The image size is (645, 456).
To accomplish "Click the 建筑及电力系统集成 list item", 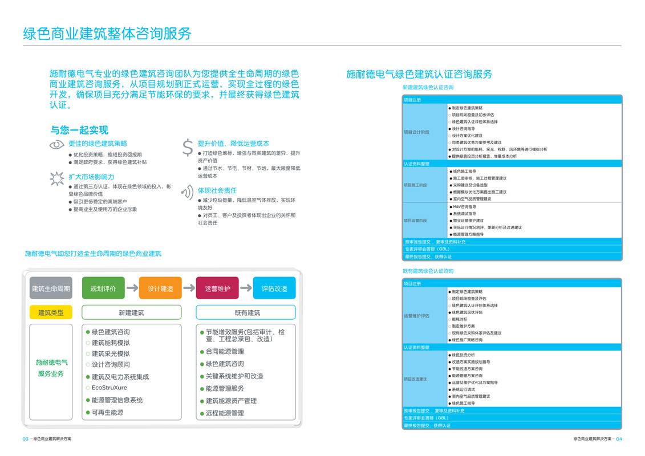I will (x=117, y=377).
